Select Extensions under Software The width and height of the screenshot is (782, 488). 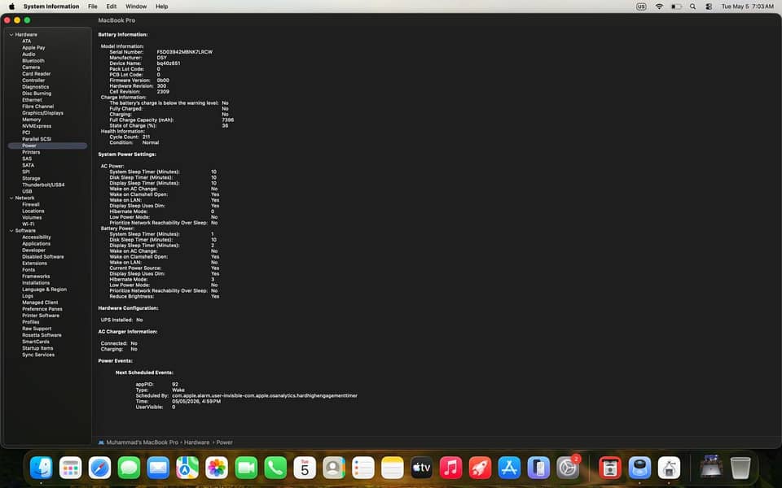[34, 264]
